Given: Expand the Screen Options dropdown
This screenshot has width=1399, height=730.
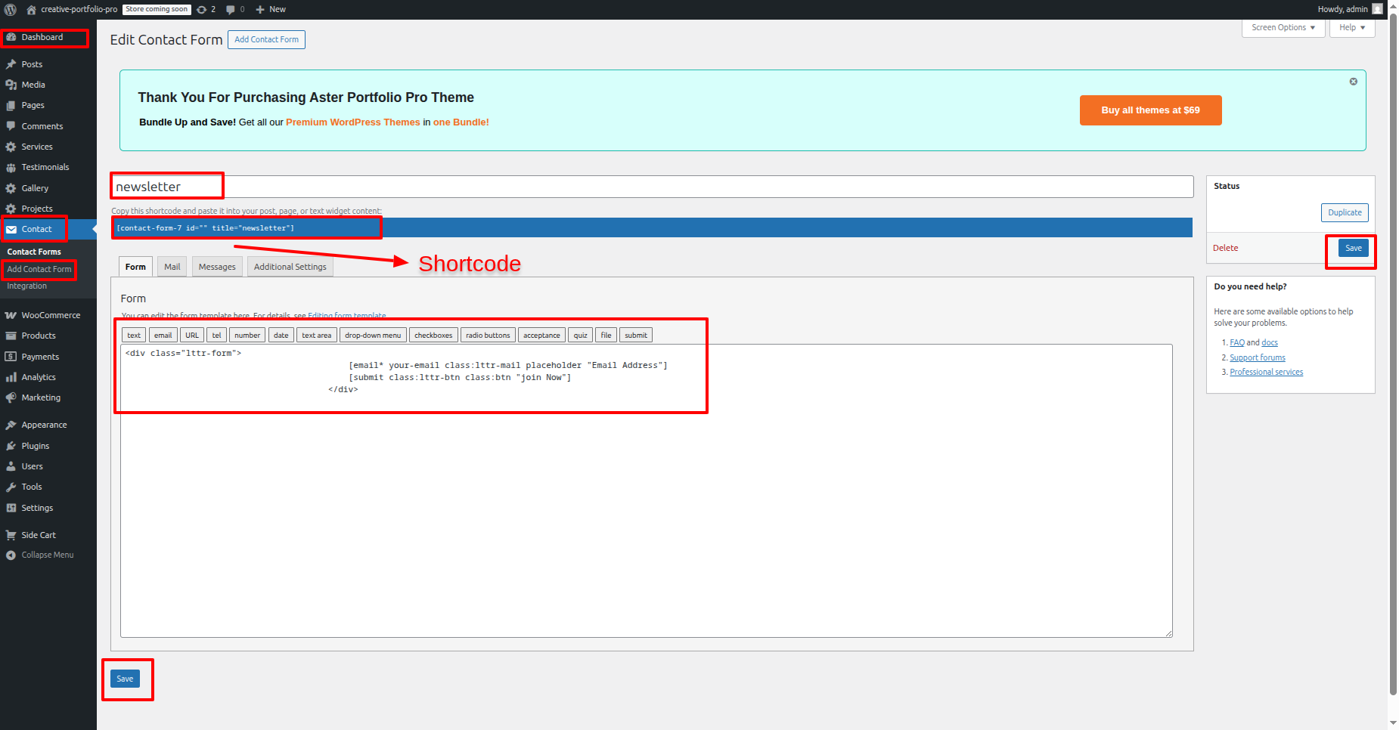Looking at the screenshot, I should 1283,27.
